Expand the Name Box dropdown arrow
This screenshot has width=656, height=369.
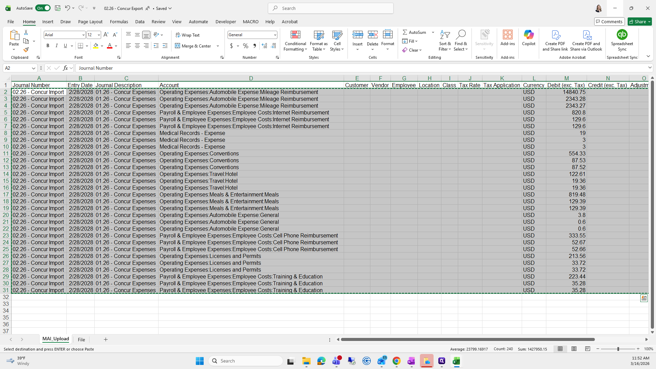click(x=33, y=68)
